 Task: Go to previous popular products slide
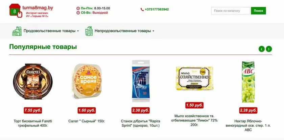tap(262, 49)
